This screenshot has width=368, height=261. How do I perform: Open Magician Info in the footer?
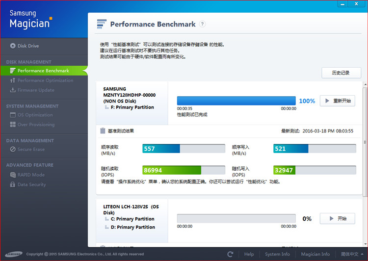315,254
